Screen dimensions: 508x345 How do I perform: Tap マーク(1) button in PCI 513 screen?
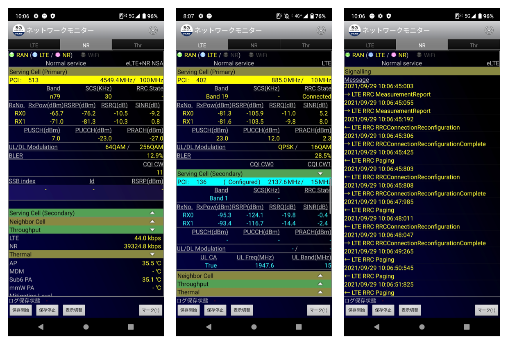151,310
